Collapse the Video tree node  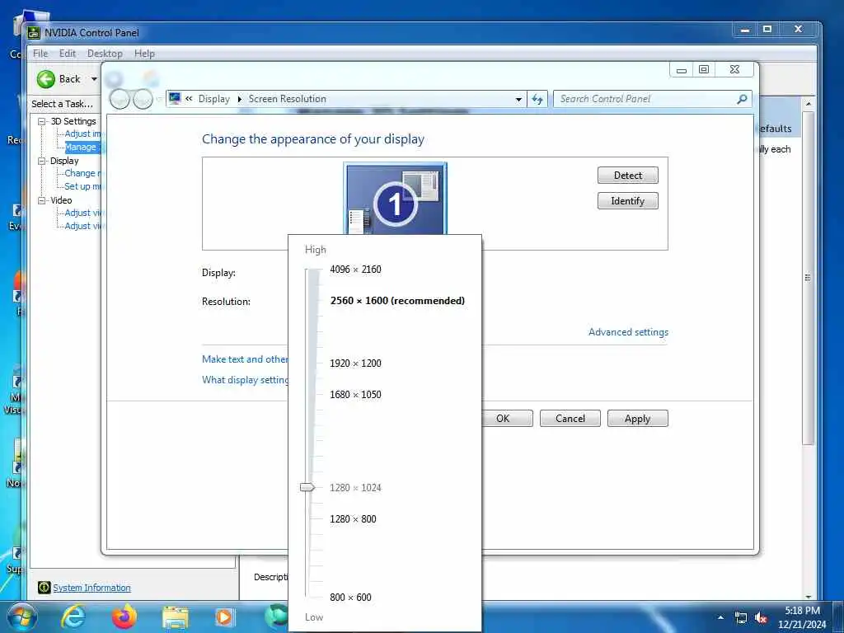(x=41, y=200)
